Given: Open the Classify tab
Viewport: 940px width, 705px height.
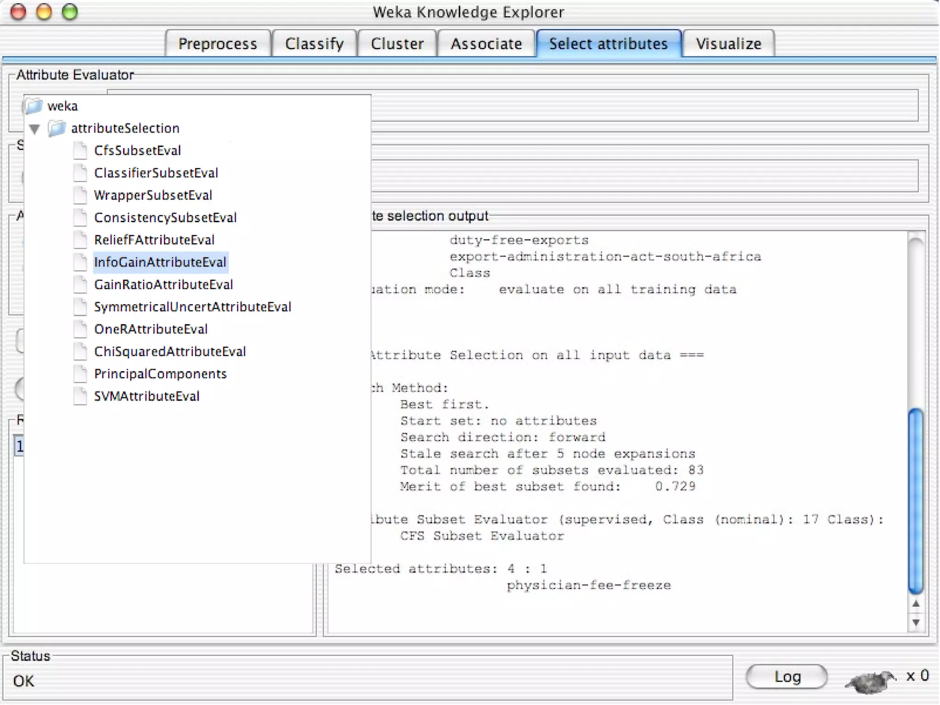Looking at the screenshot, I should [314, 44].
